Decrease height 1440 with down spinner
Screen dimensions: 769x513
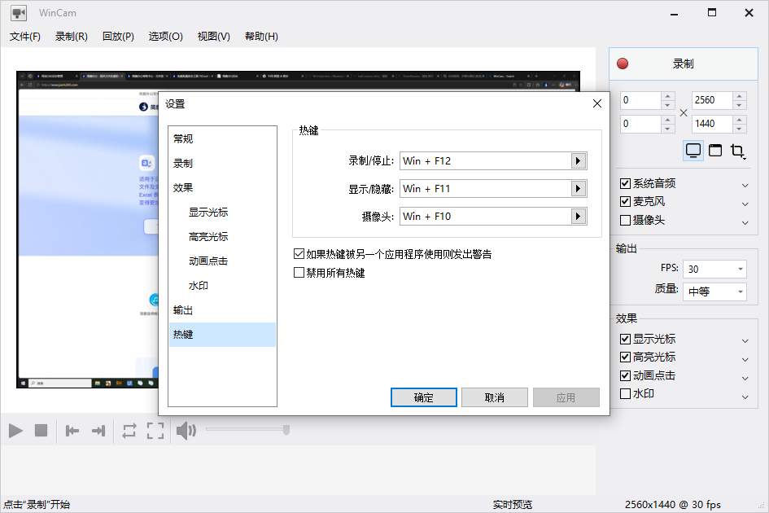click(739, 129)
